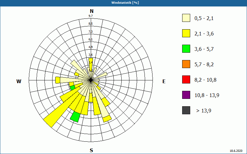Click the green tip of the south-southwest bar
The height and width of the screenshot is (154, 247).
click(75, 117)
